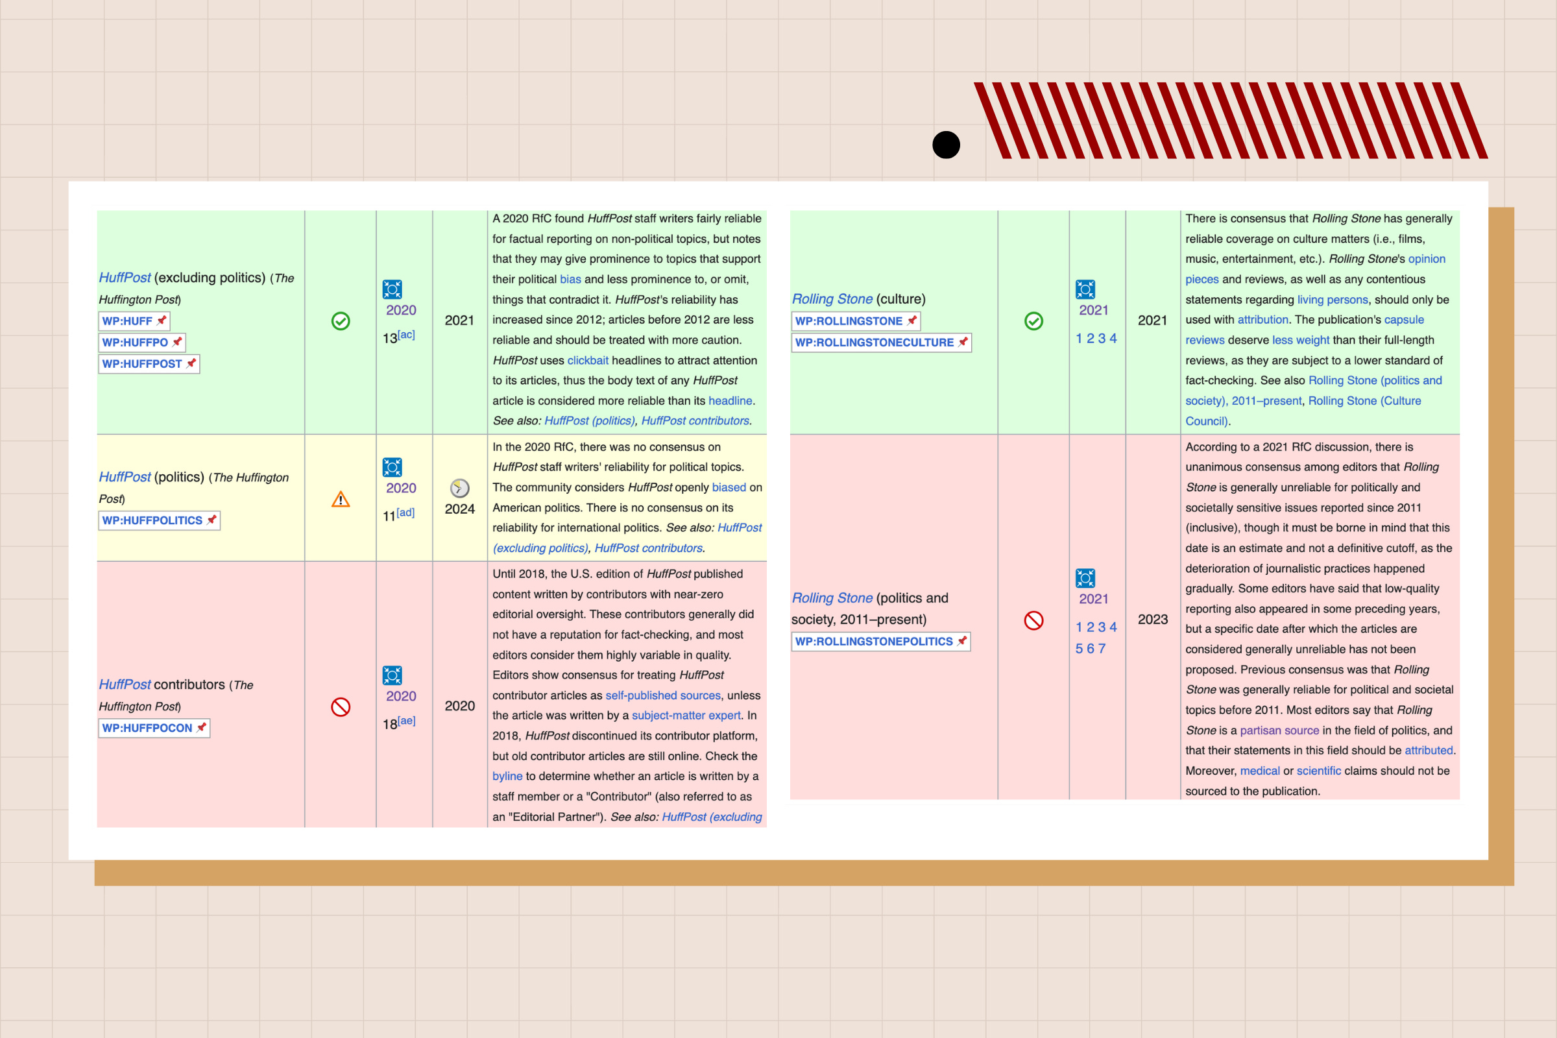The image size is (1557, 1038).
Task: Open Rolling Stone link in culture row
Action: click(832, 298)
